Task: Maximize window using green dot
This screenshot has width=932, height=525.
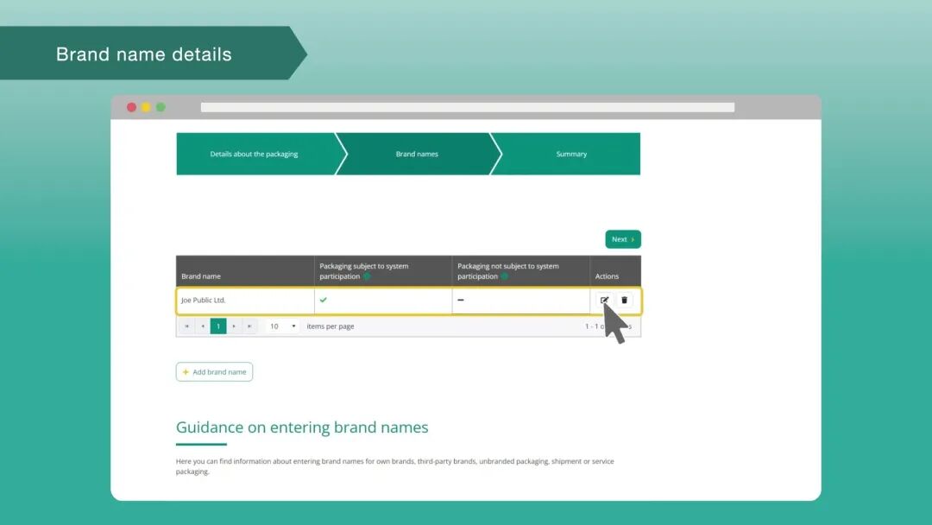Action: click(161, 107)
